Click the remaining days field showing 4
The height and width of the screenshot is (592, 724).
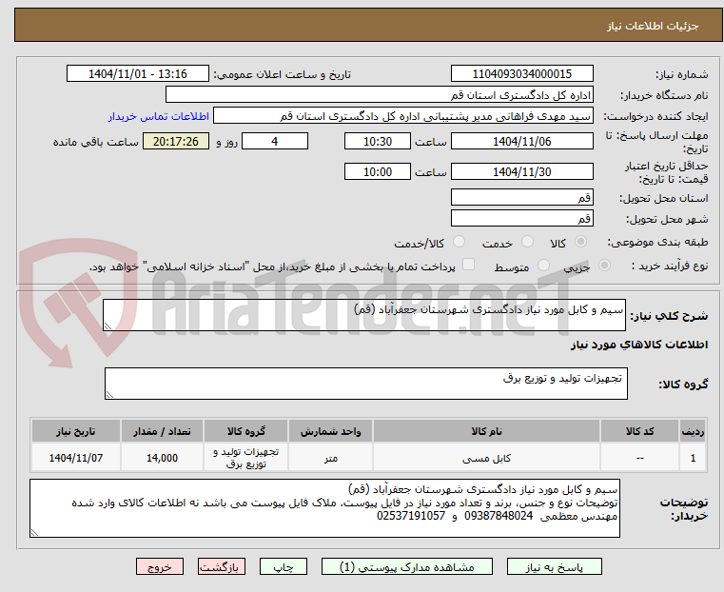point(275,141)
